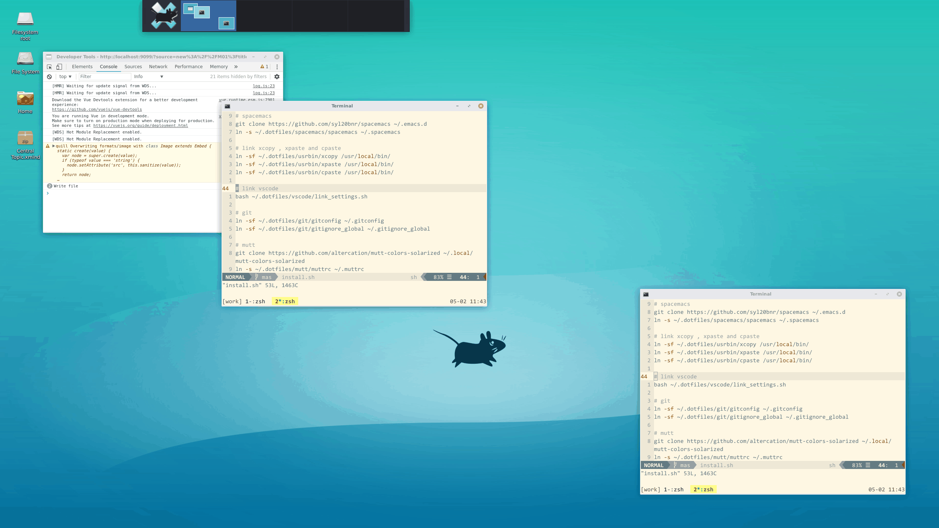This screenshot has height=528, width=939.
Task: Toggle the device toolbar icon in DevTools
Action: (x=59, y=67)
